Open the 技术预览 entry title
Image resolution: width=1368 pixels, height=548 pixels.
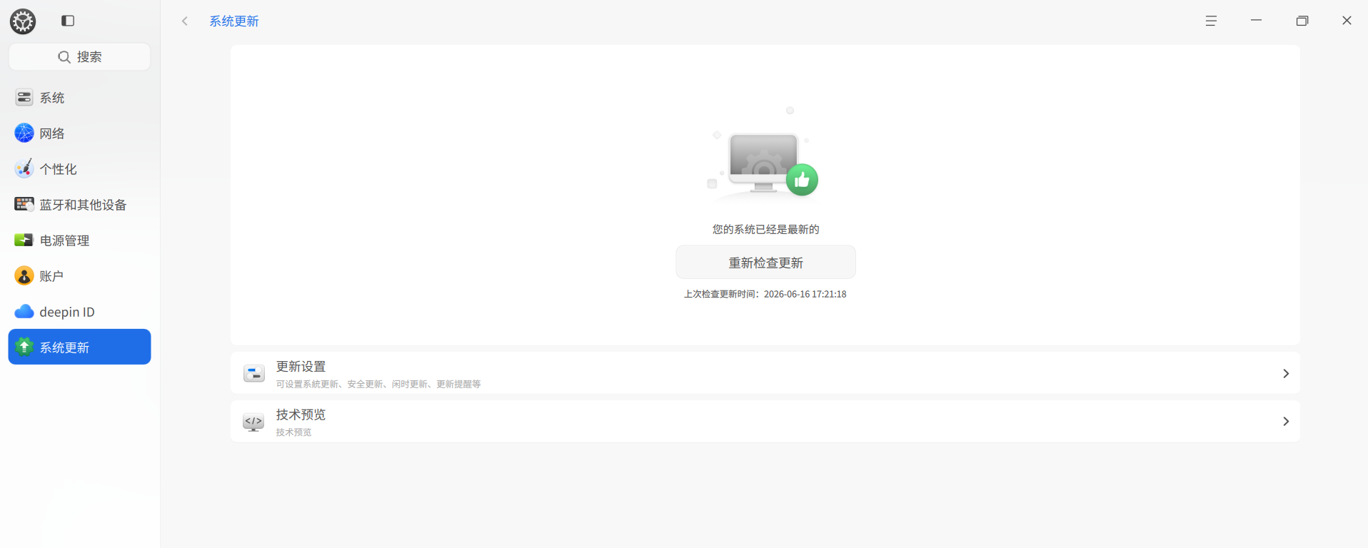pyautogui.click(x=301, y=415)
